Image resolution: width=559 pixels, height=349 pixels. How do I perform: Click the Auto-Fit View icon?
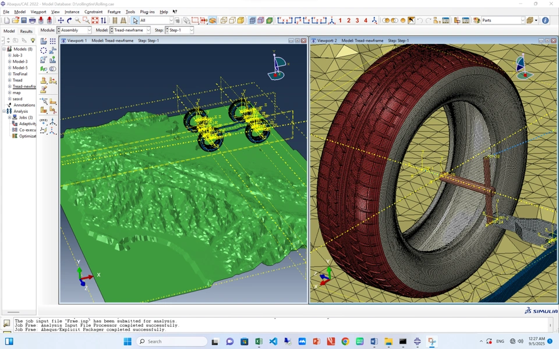95,20
